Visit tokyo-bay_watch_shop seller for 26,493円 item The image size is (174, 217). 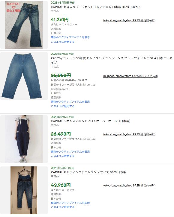(x=129, y=134)
